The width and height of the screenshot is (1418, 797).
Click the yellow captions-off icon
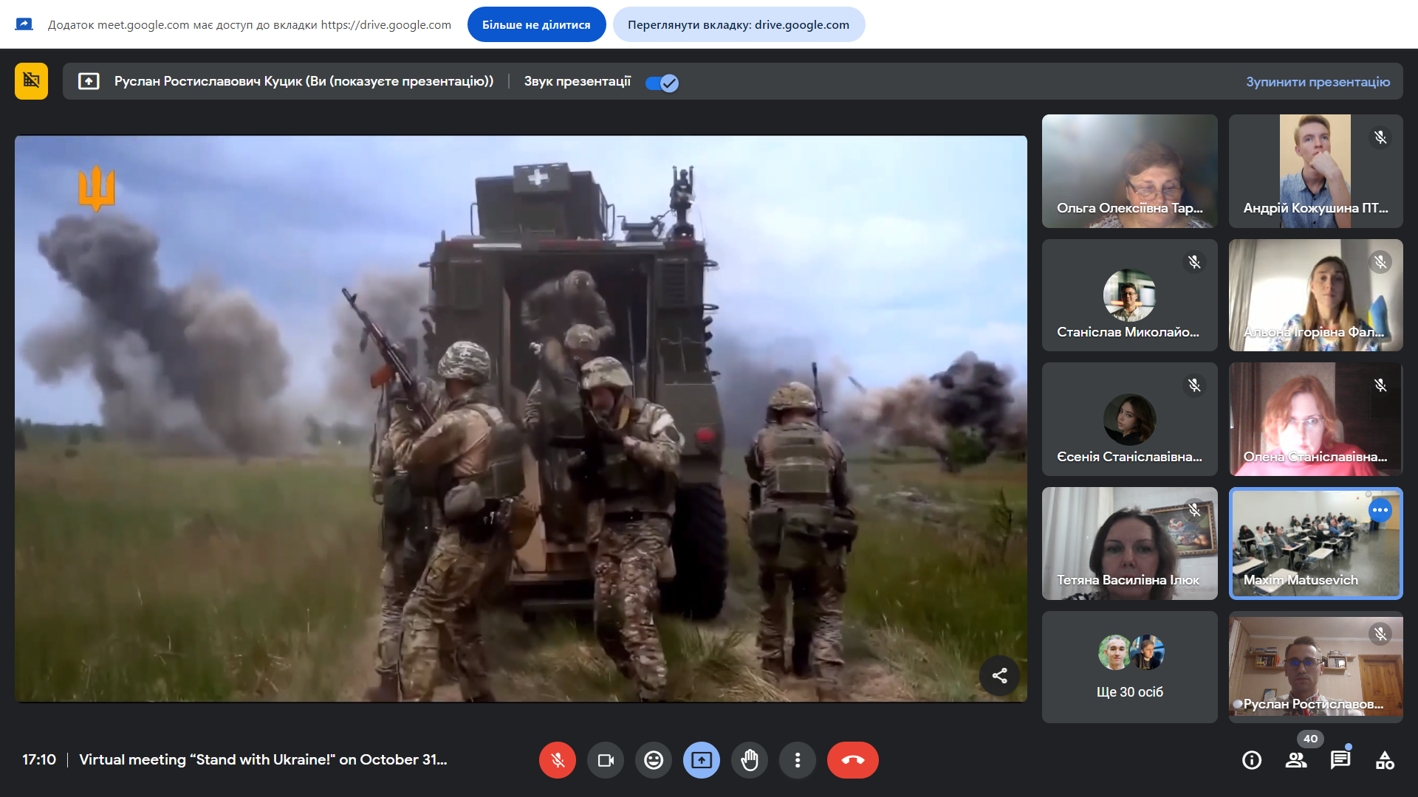point(31,81)
